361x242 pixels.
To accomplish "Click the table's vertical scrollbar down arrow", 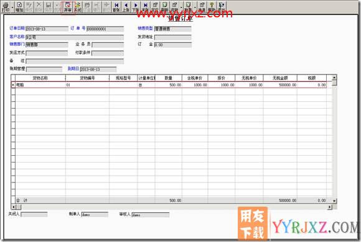I will tap(334, 201).
